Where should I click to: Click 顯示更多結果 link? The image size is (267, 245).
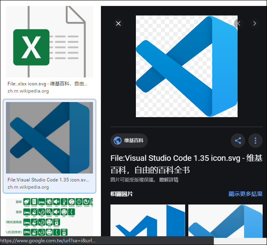(246, 194)
